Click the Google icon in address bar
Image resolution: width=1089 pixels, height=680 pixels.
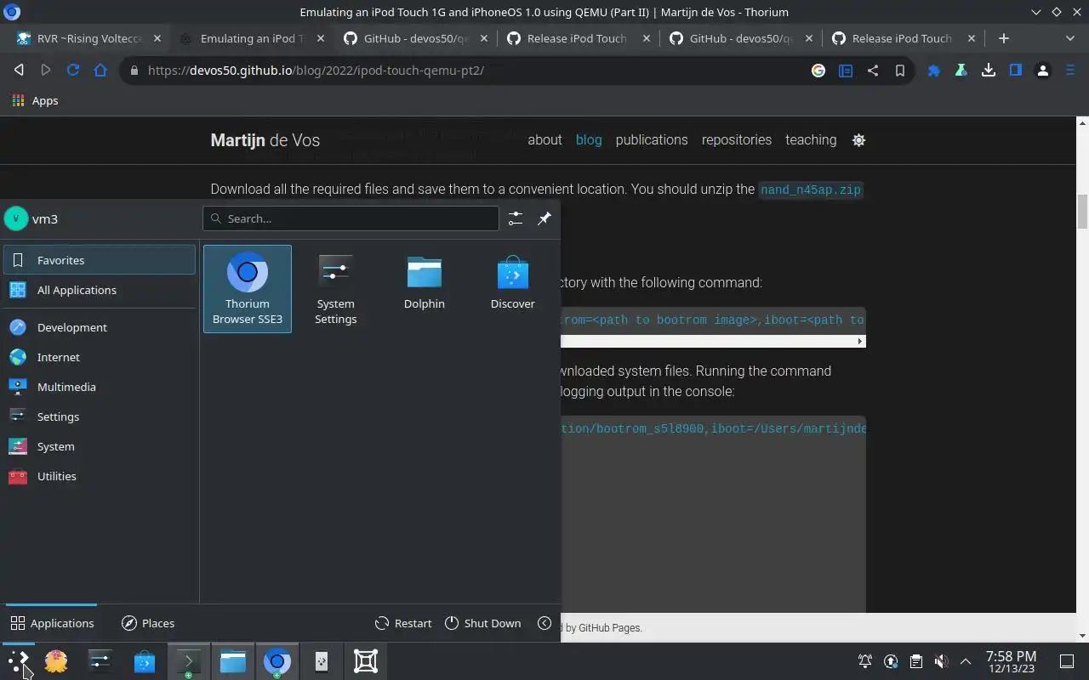[818, 71]
